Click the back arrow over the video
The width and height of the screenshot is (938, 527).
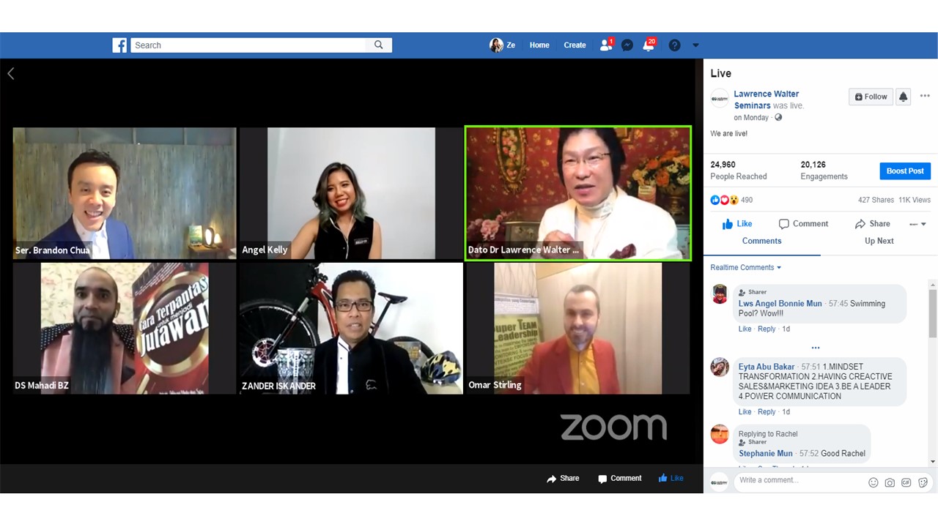(11, 73)
